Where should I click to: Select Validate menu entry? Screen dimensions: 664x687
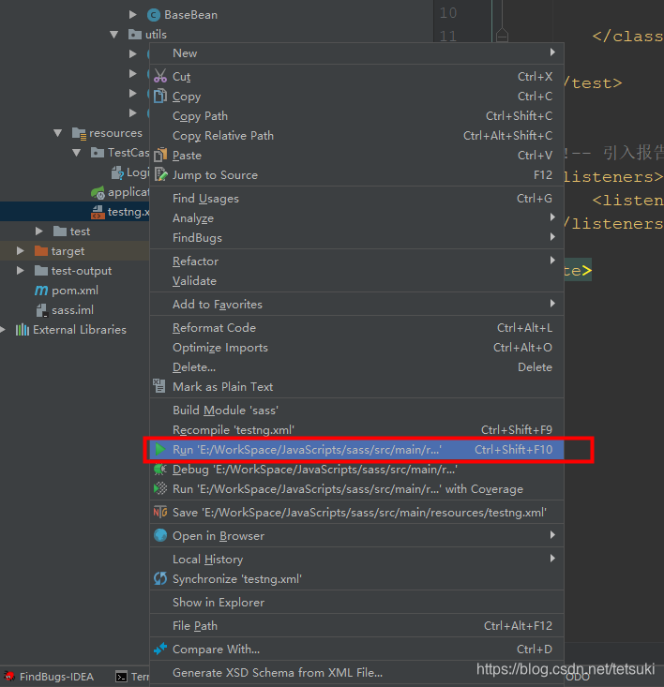coord(356,280)
